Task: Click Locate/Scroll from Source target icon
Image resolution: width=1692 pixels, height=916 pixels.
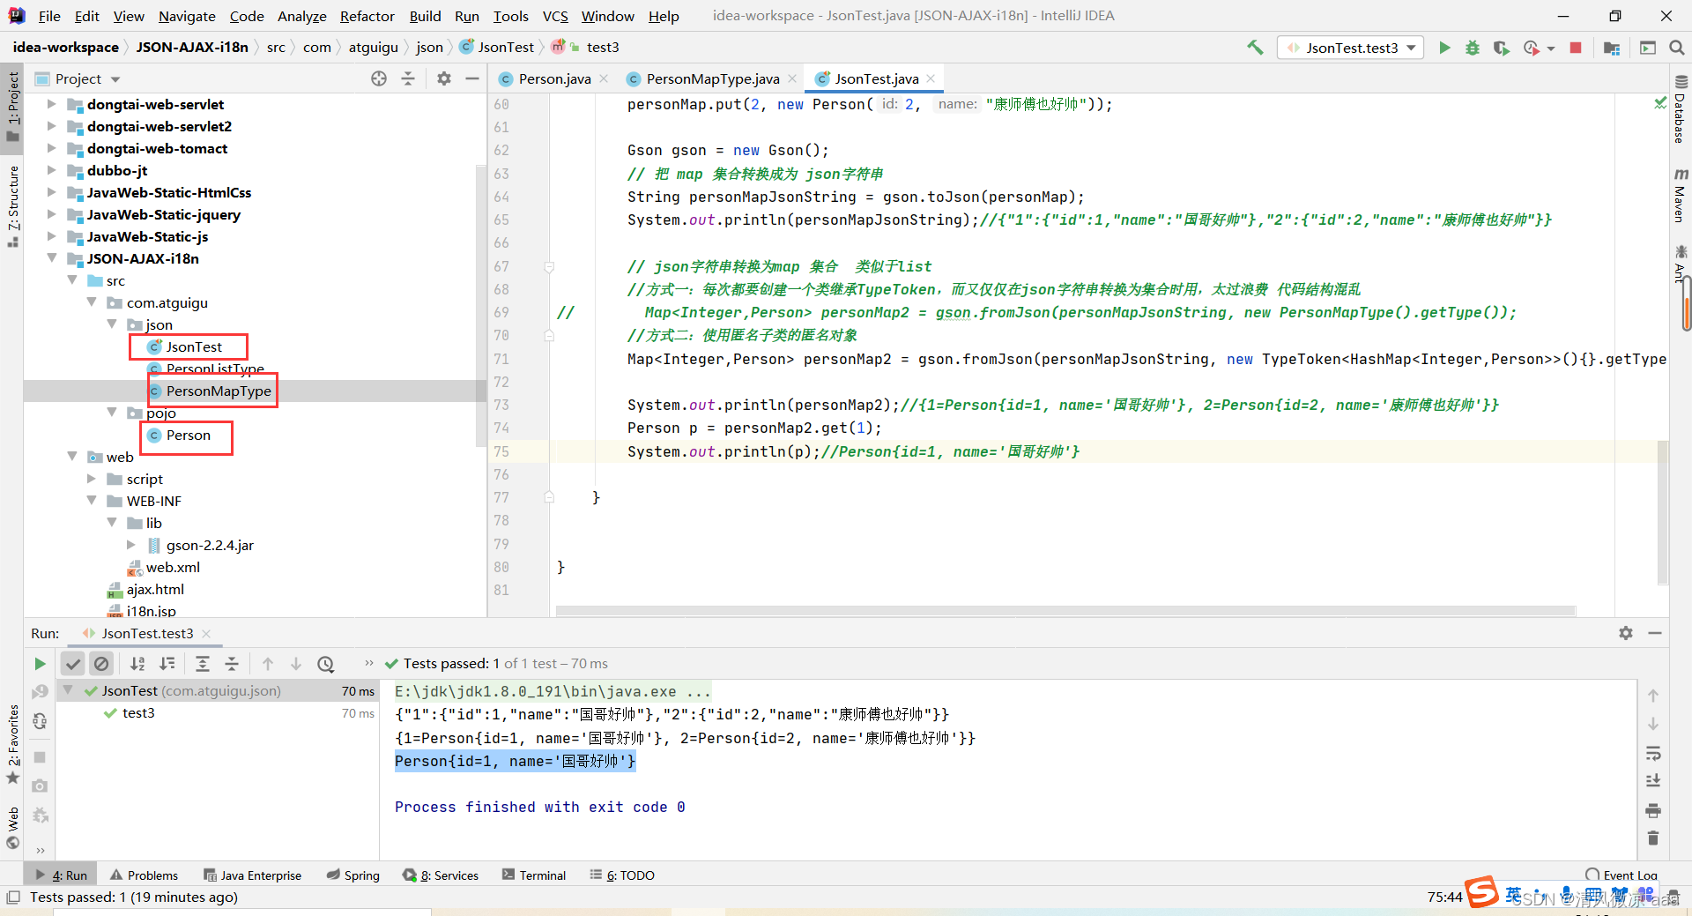Action: click(379, 78)
